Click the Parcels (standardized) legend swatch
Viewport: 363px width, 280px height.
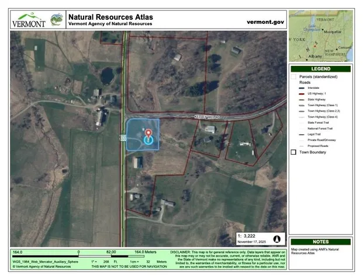[x=293, y=76]
